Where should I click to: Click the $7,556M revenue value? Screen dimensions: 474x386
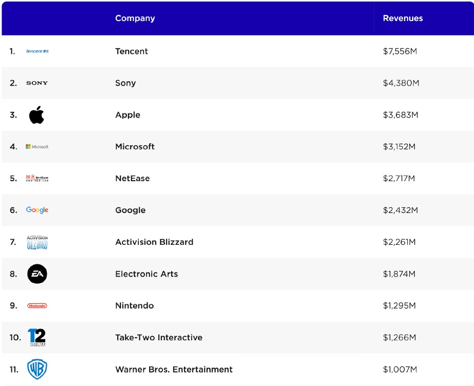(x=400, y=51)
